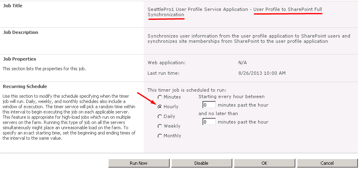Click the job title text starting with SeattlePro1
This screenshot has height=170, width=360.
tap(198, 9)
